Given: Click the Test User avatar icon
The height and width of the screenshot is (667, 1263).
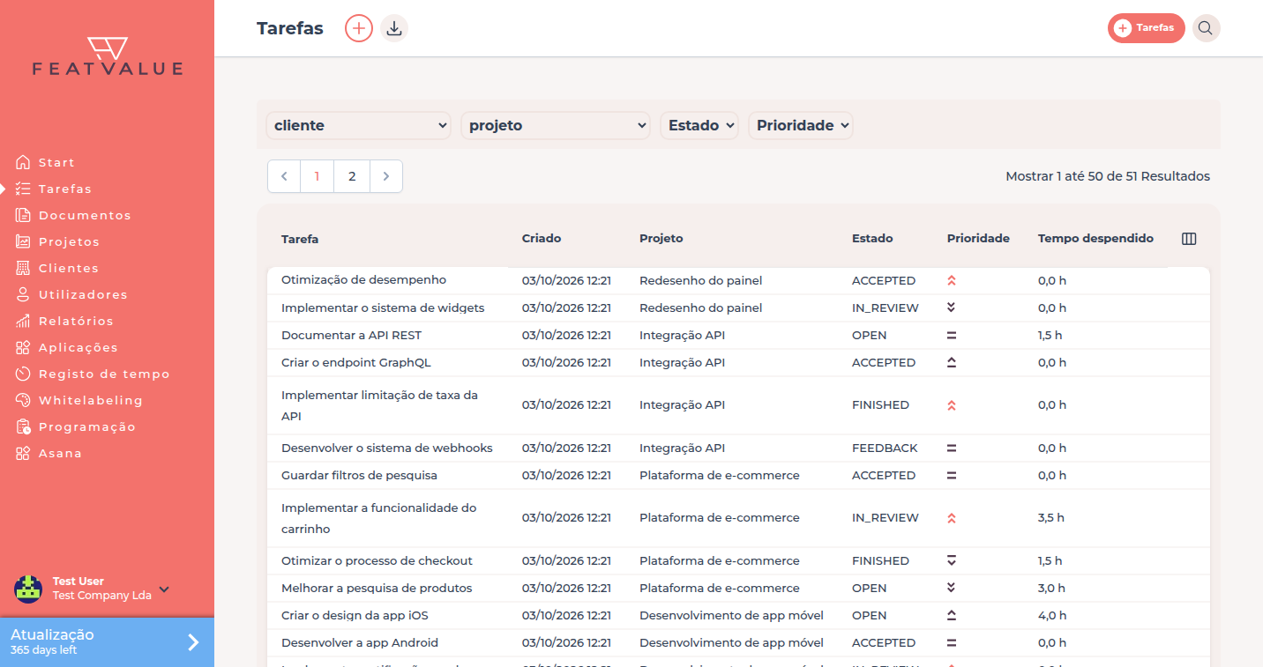Looking at the screenshot, I should coord(28,589).
